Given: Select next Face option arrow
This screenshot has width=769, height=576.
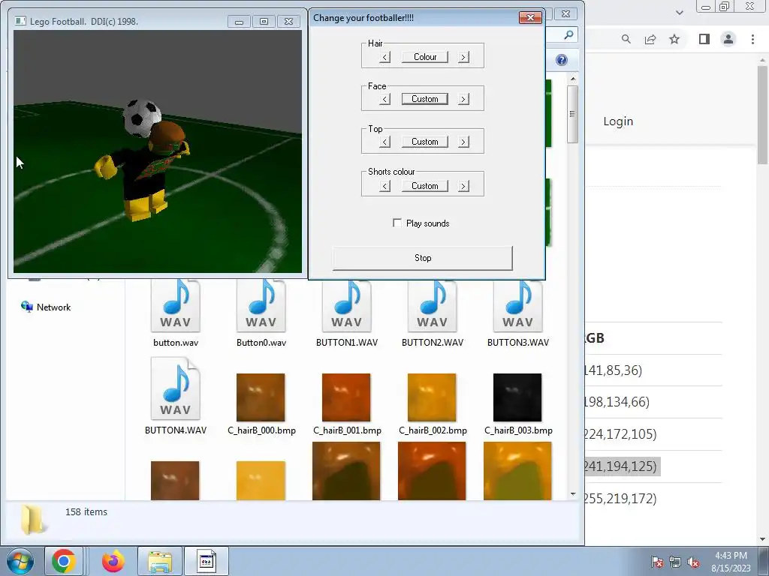Looking at the screenshot, I should click(x=463, y=100).
